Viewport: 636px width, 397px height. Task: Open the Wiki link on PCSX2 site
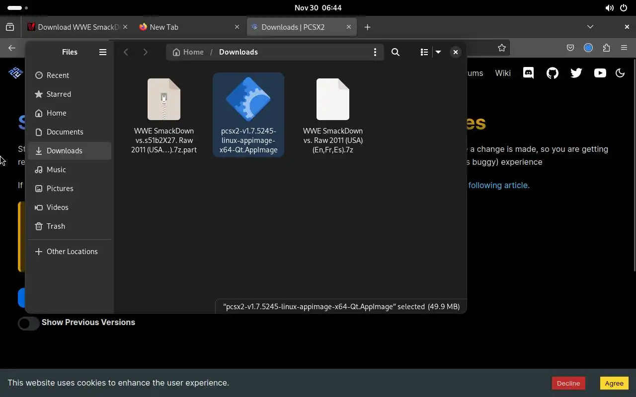coord(503,73)
